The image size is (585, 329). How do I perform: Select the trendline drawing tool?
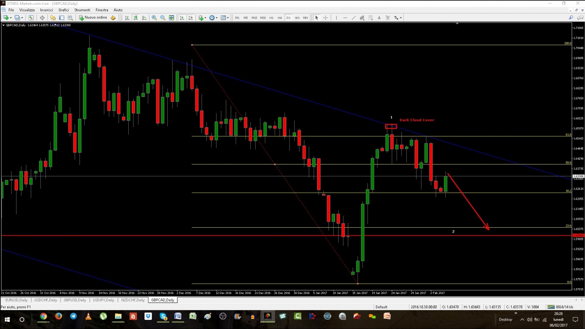pyautogui.click(x=354, y=18)
